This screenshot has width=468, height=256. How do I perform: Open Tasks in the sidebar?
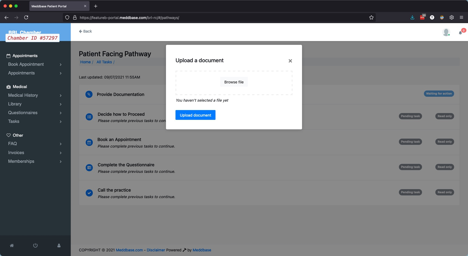[x=35, y=121]
